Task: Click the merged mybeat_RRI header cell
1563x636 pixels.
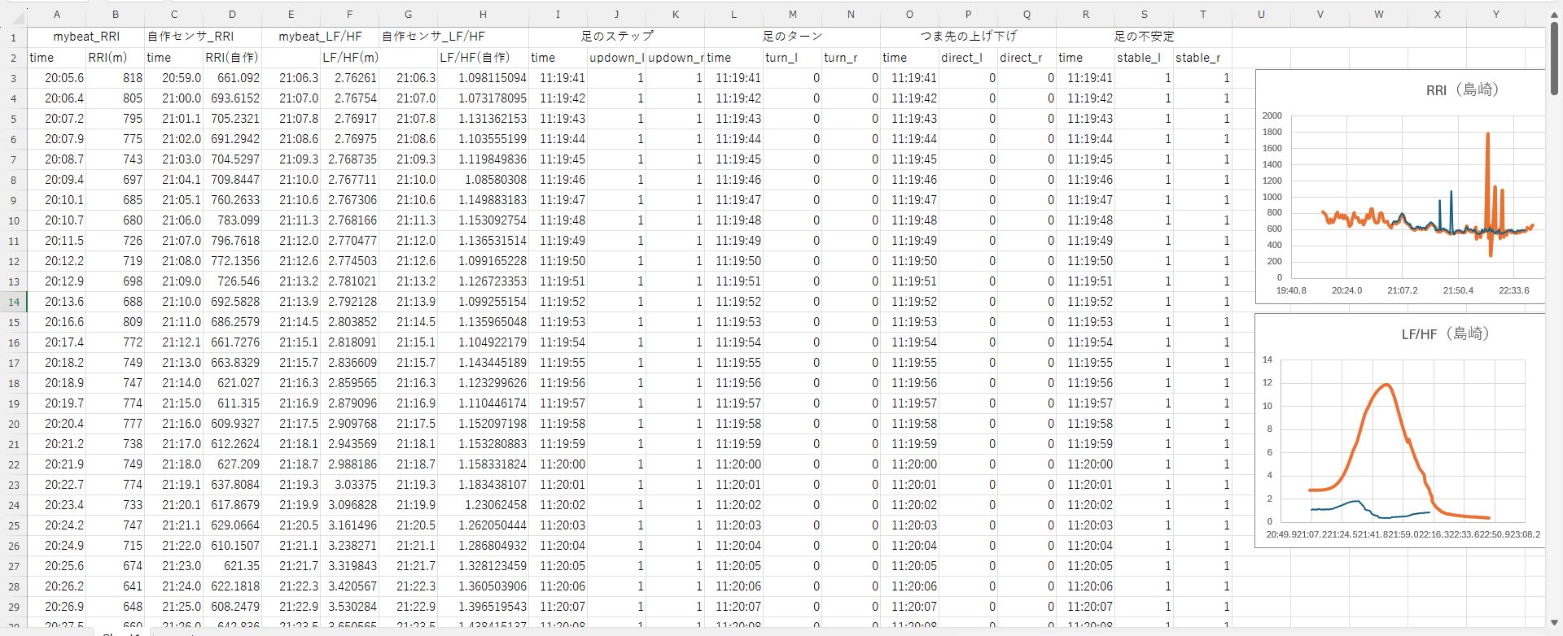Action: coord(86,37)
